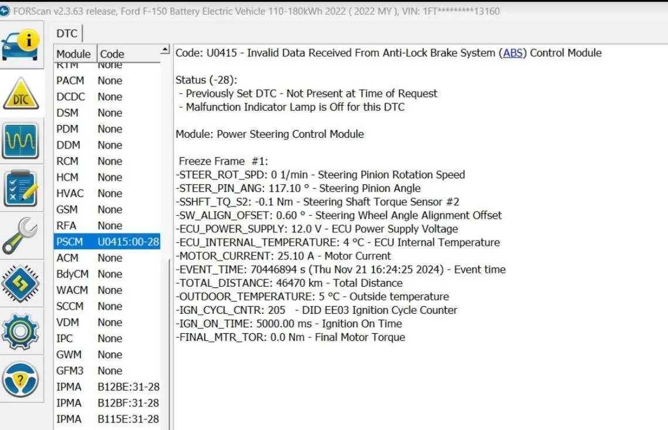The image size is (668, 430).
Task: Click the IGN_ON_TIME 5000.00 ms line
Action: pyautogui.click(x=289, y=324)
